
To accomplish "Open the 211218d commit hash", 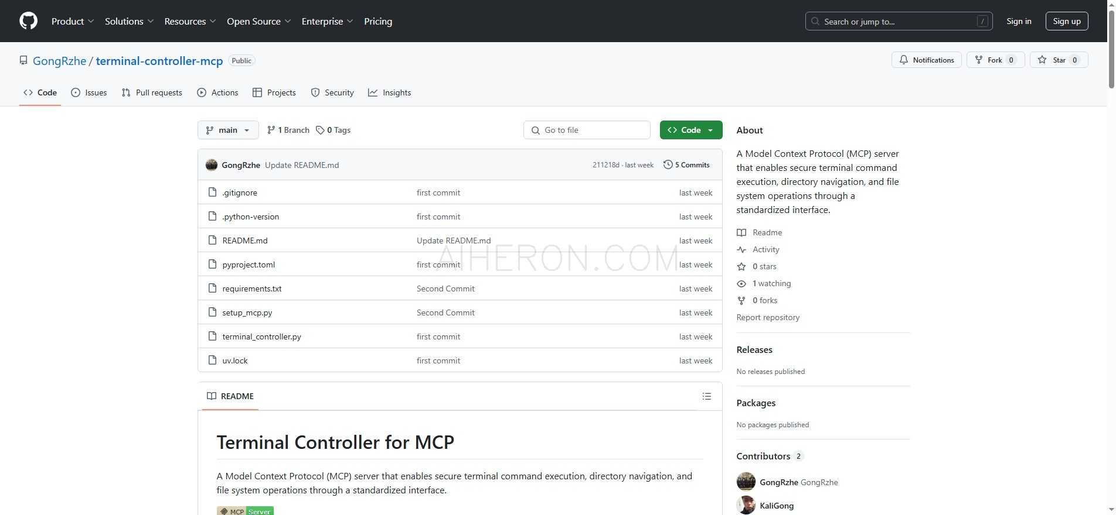I will coord(605,165).
